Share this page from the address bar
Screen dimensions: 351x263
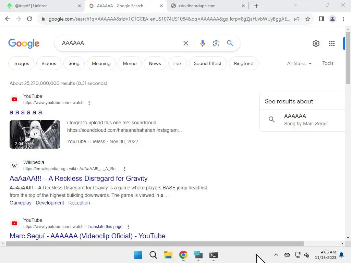click(x=297, y=19)
